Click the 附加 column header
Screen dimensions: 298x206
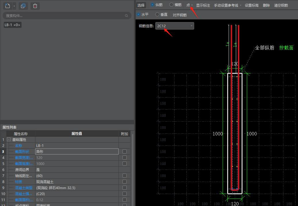(x=125, y=134)
